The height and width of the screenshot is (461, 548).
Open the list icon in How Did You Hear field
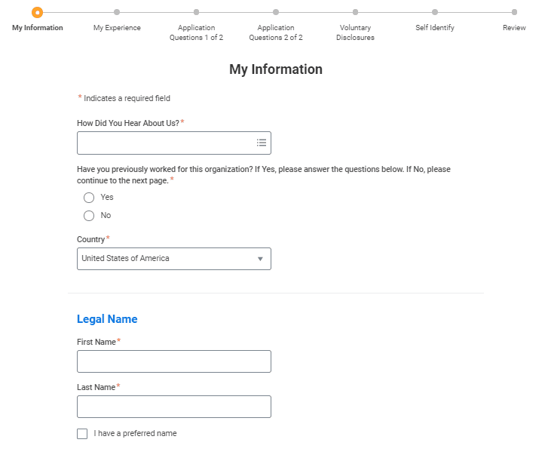click(262, 143)
